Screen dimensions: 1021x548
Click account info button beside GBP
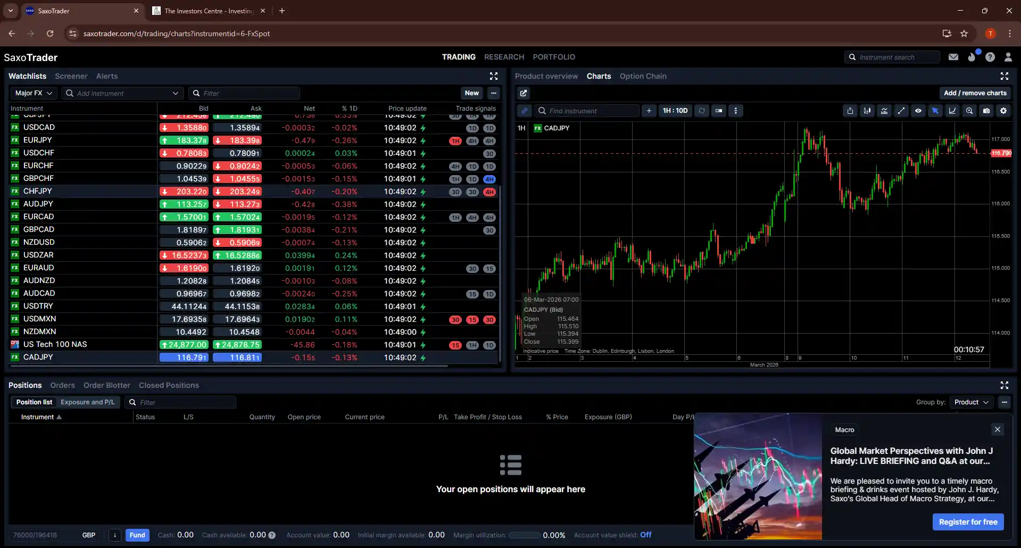point(115,535)
